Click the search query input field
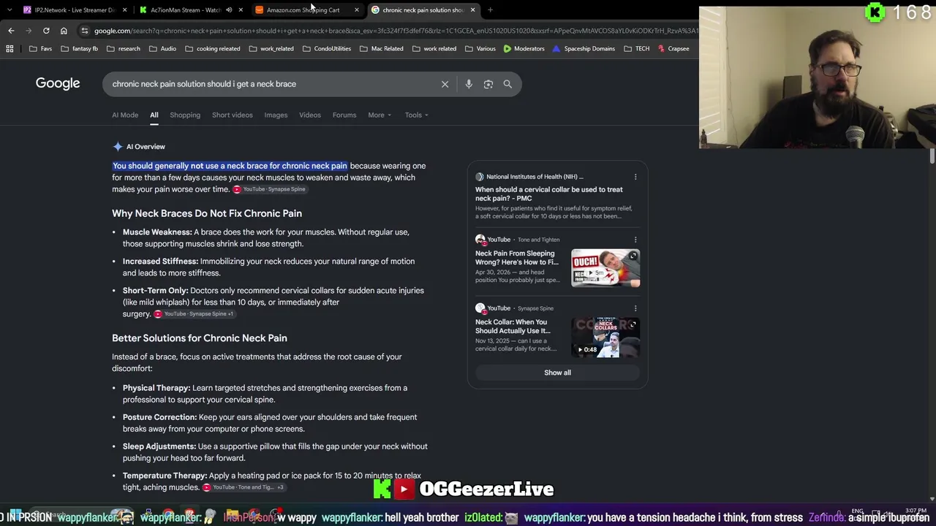This screenshot has height=526, width=936. (271, 84)
